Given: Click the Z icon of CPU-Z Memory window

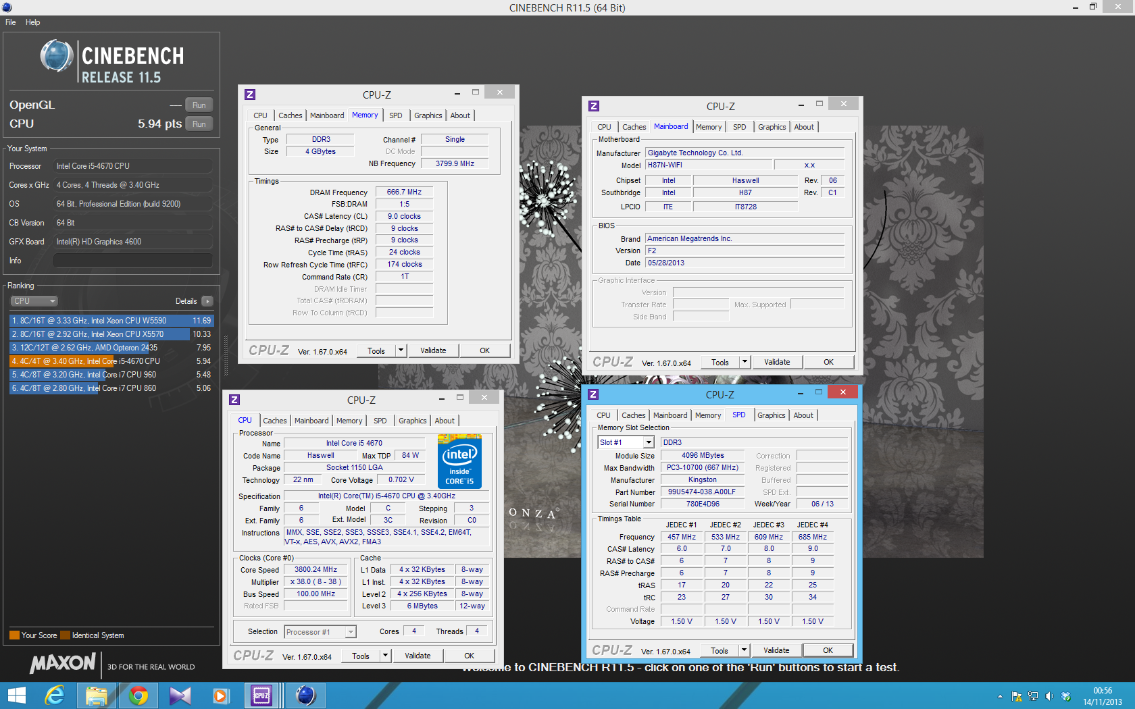Looking at the screenshot, I should [250, 95].
